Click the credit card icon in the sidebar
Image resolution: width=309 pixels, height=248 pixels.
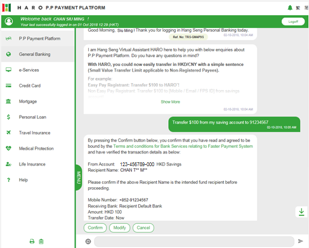pos(8,86)
